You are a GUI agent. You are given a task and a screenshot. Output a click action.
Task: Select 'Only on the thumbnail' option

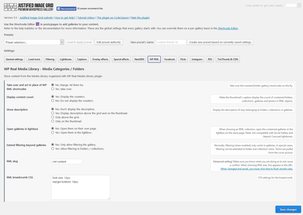[x=53, y=121]
